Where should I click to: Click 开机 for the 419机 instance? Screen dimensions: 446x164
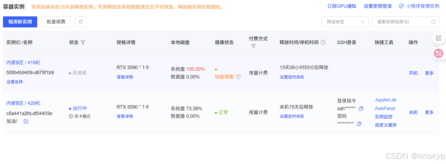point(413,73)
